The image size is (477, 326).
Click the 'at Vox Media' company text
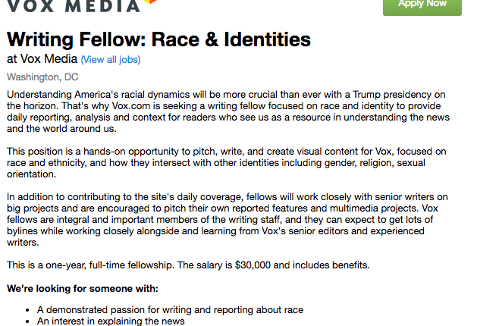pyautogui.click(x=42, y=59)
